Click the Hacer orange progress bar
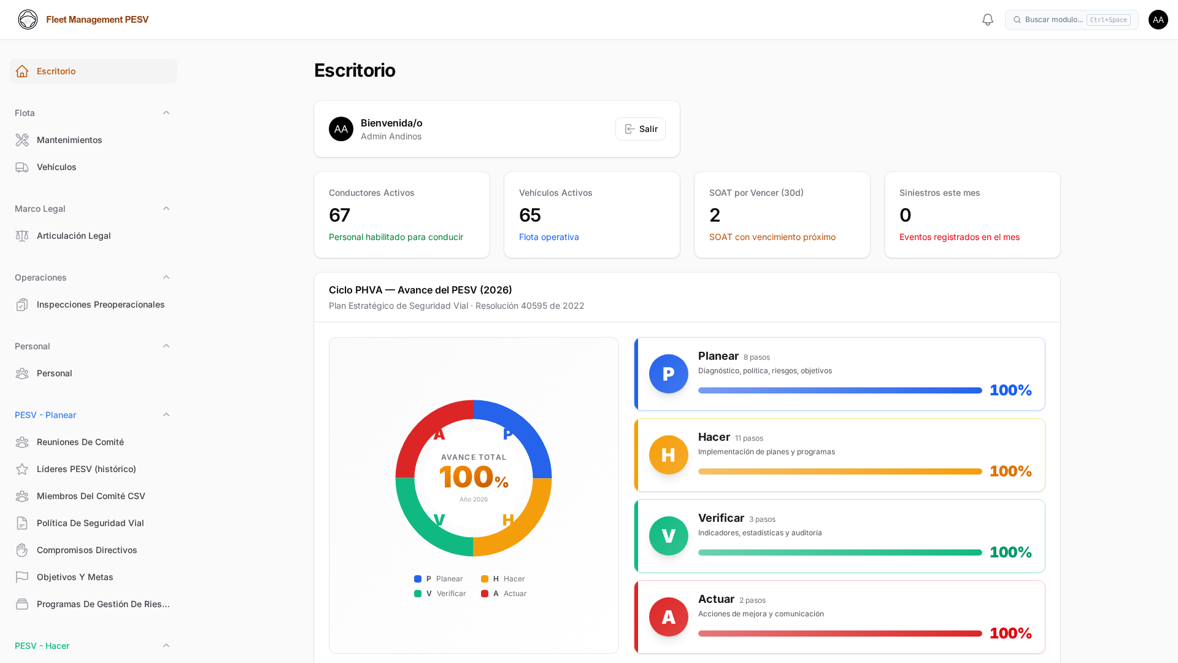Screen dimensions: 1178x663 840,471
